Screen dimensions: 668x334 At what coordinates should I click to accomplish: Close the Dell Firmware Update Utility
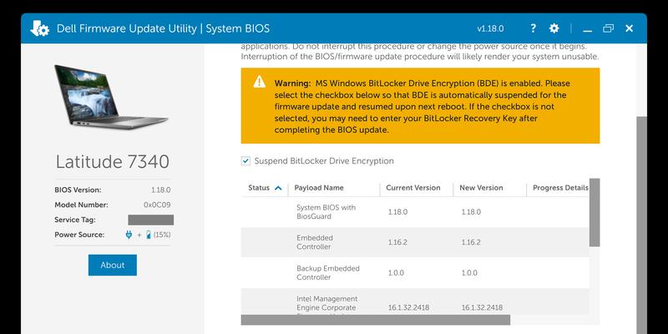click(630, 28)
